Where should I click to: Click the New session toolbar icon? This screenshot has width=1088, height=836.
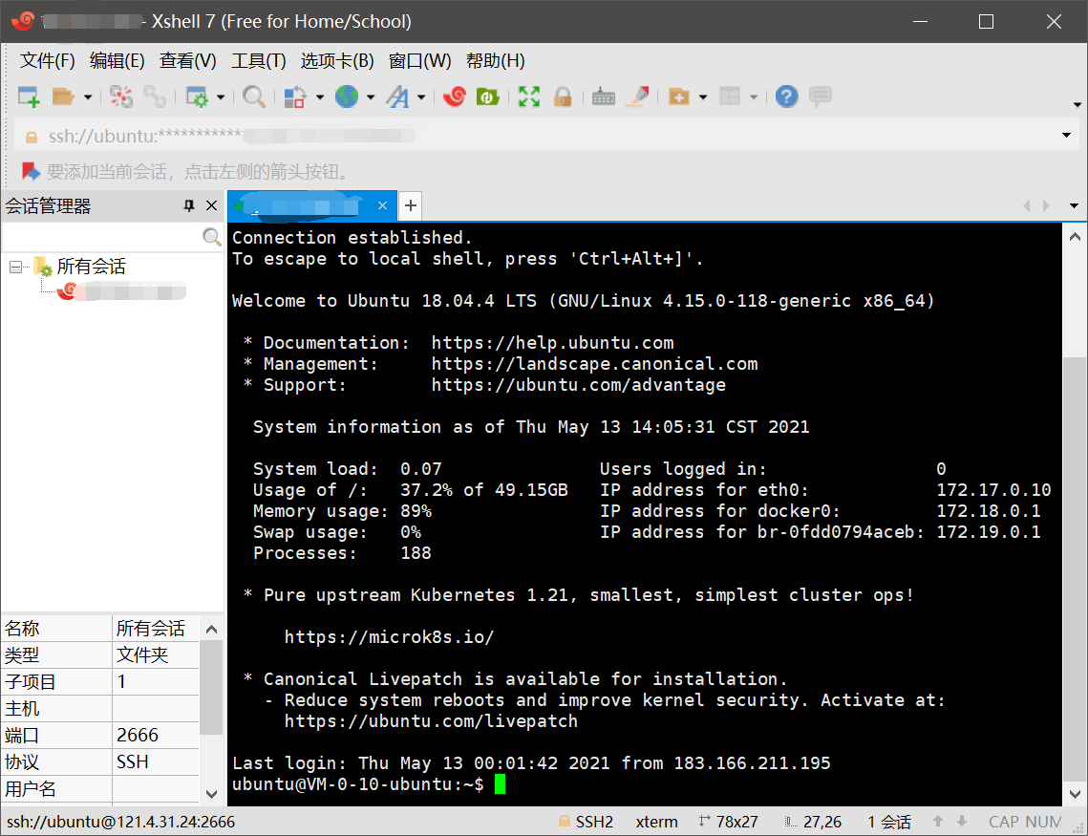(x=29, y=96)
